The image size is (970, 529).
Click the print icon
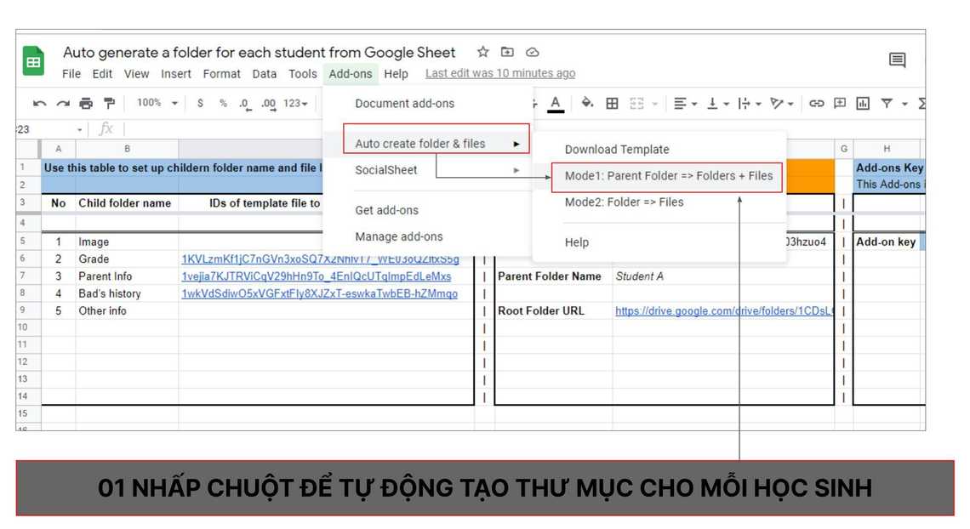coord(86,104)
